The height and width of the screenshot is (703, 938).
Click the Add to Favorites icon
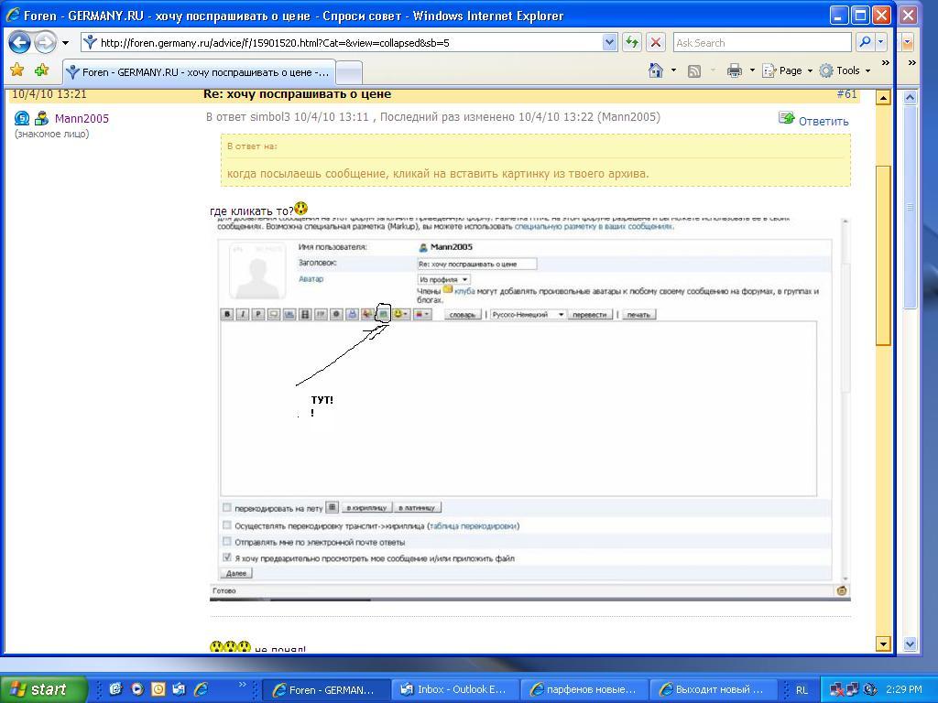41,70
